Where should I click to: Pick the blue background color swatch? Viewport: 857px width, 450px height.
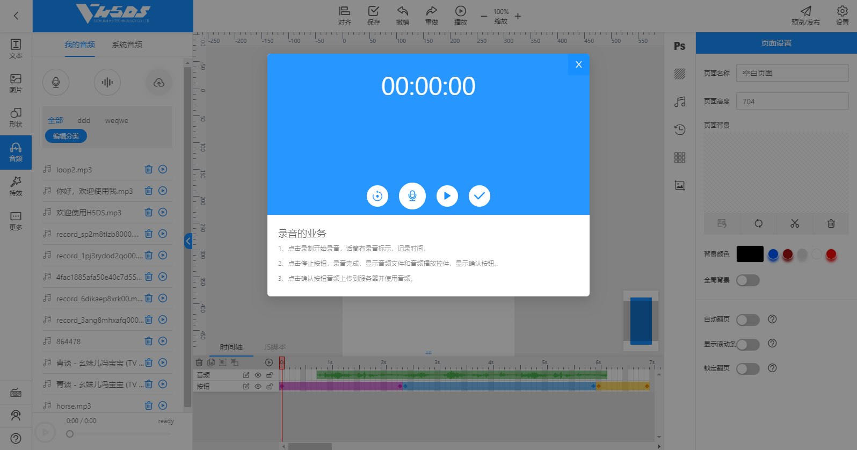point(773,254)
